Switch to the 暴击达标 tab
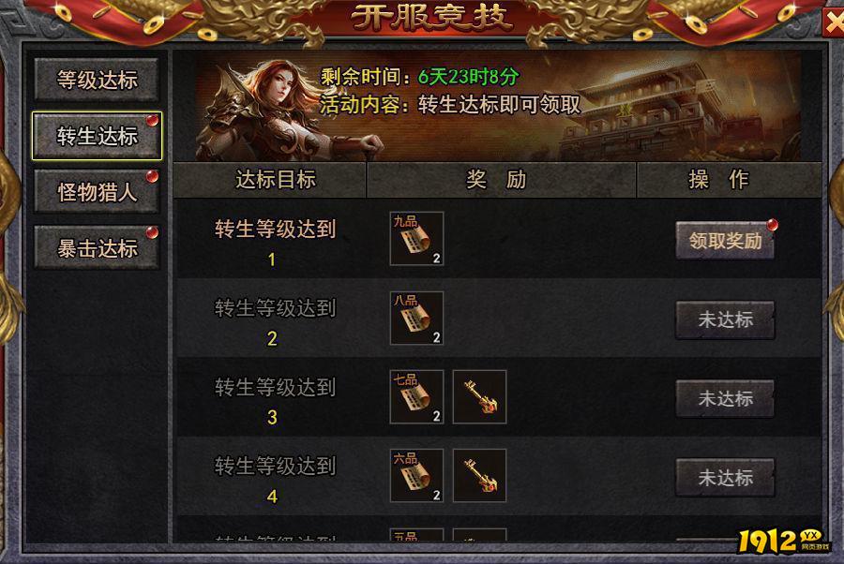 pyautogui.click(x=97, y=248)
